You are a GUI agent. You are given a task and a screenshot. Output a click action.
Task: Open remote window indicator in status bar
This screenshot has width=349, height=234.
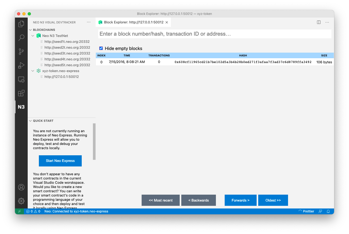19,211
